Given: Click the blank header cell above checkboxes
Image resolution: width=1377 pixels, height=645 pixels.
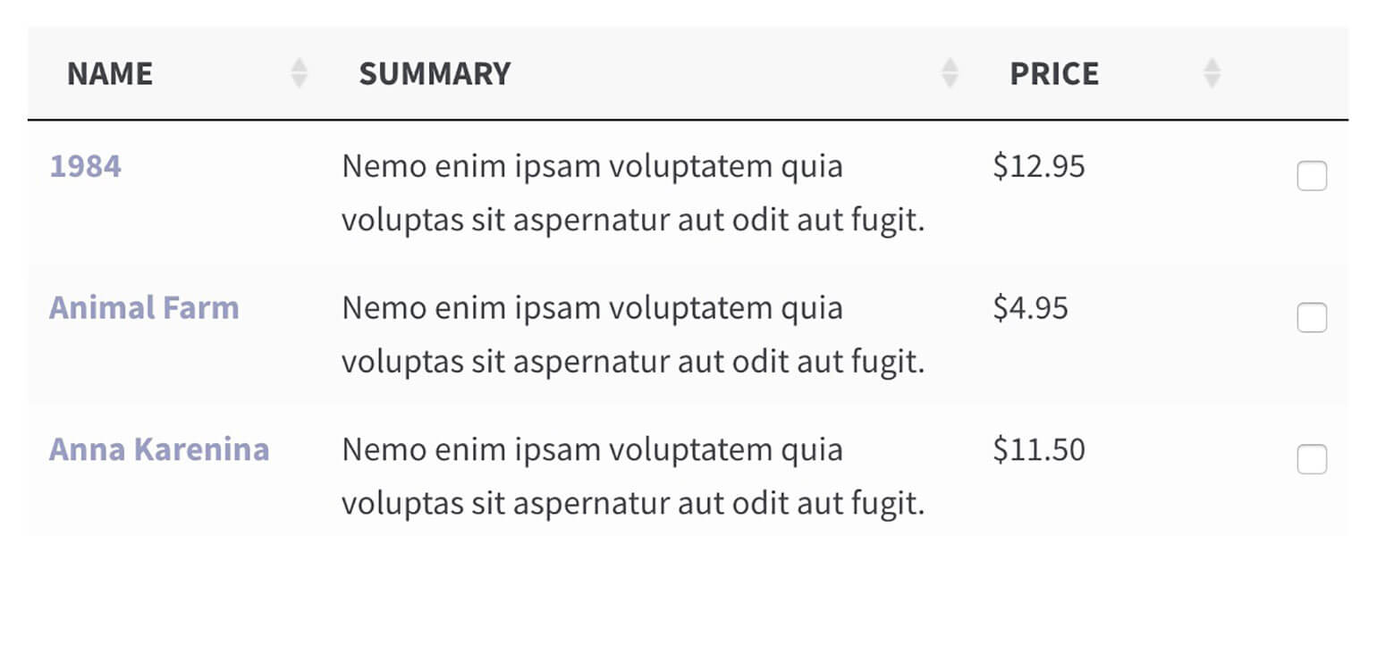Looking at the screenshot, I should coord(1297,73).
